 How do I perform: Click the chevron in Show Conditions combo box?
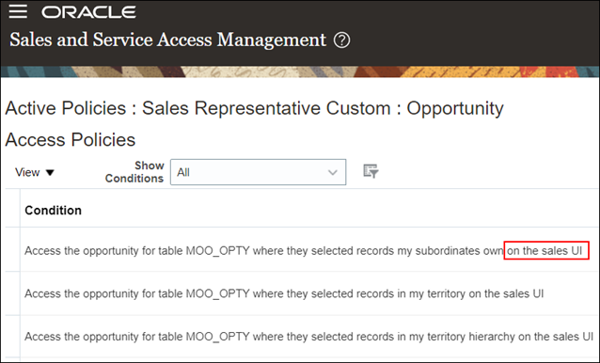(333, 172)
